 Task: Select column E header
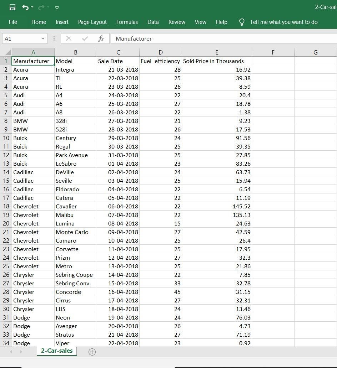[x=217, y=52]
